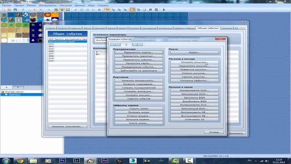291x164 pixels.
Task: Select the Rectangle drawing tool
Action: point(81,10)
